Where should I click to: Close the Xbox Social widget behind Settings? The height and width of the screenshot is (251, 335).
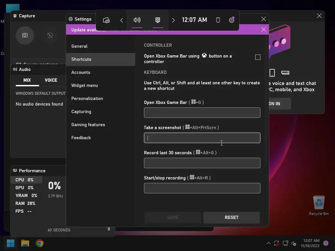pyautogui.click(x=319, y=16)
